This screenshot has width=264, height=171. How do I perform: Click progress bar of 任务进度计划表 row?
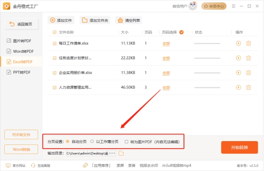pyautogui.click(x=207, y=58)
